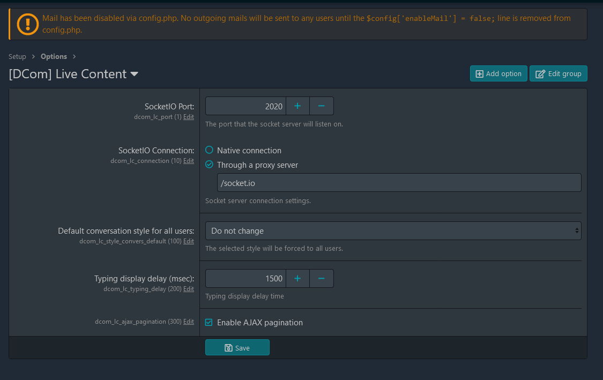The width and height of the screenshot is (603, 380).
Task: Expand the [DCom] Live Content title dropdown
Action: 134,74
